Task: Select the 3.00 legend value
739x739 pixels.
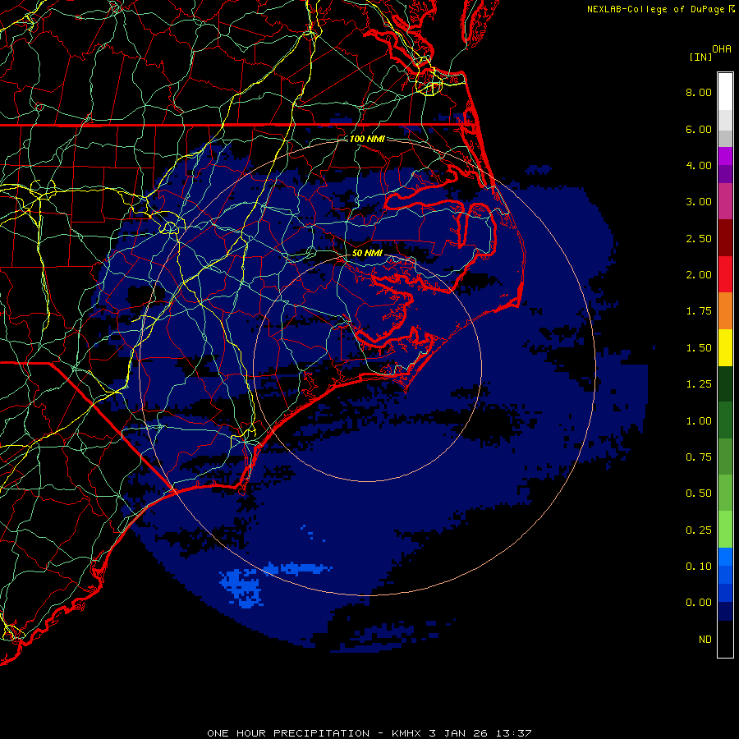Action: coord(699,202)
